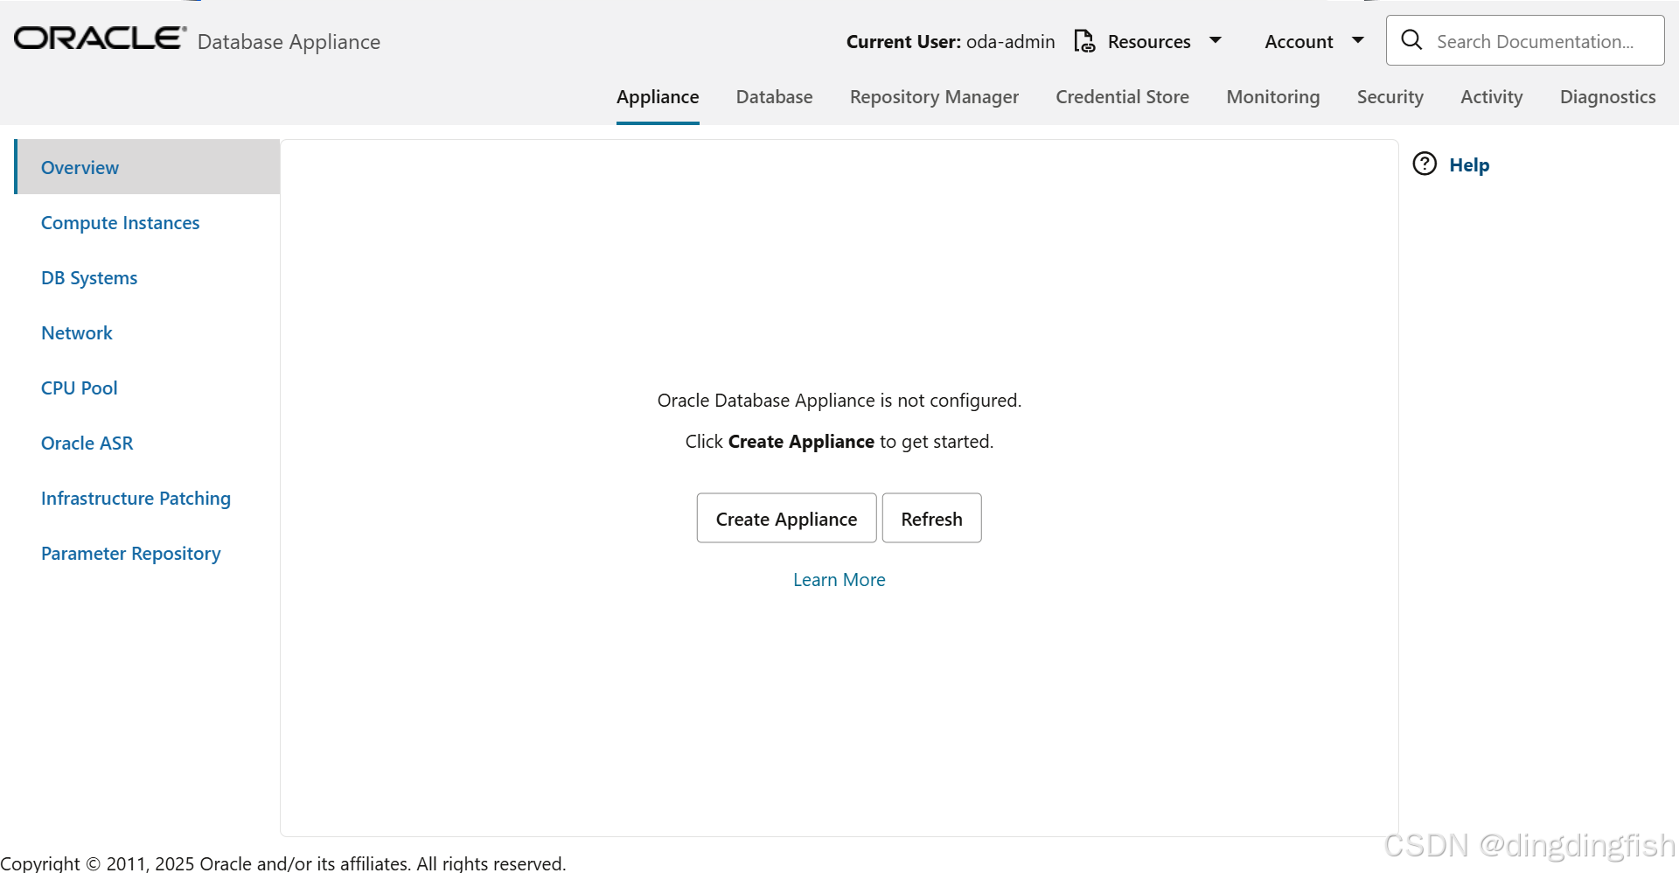Click the search magnifier icon
The width and height of the screenshot is (1679, 873).
(1411, 39)
